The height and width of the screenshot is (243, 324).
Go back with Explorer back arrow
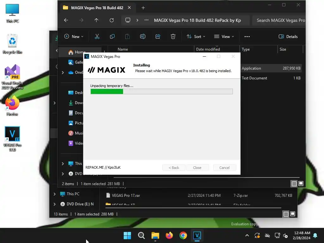tap(66, 20)
